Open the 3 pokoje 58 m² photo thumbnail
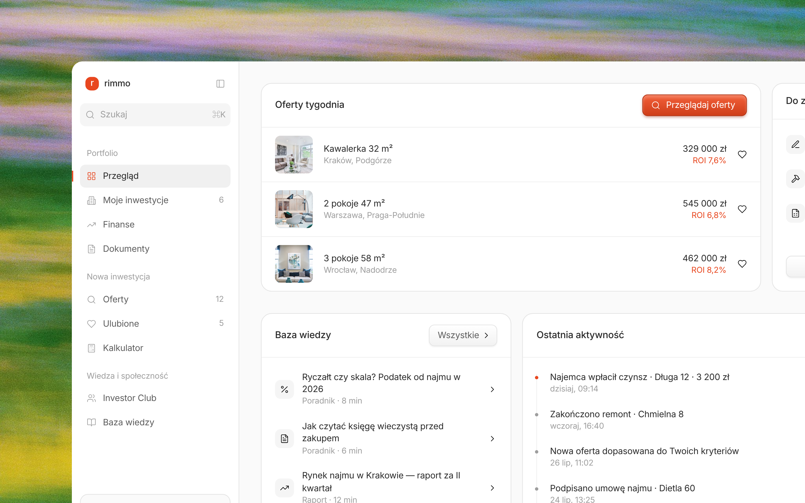805x503 pixels. [294, 264]
